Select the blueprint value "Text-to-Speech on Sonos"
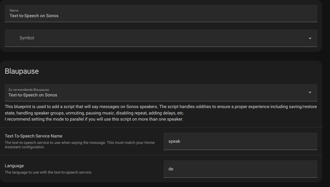The width and height of the screenshot is (330, 187). pyautogui.click(x=33, y=95)
